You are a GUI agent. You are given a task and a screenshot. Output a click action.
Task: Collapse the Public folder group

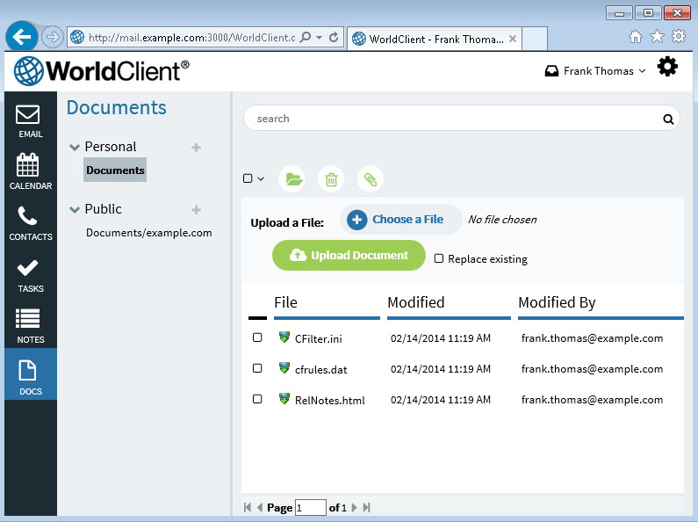click(x=75, y=210)
